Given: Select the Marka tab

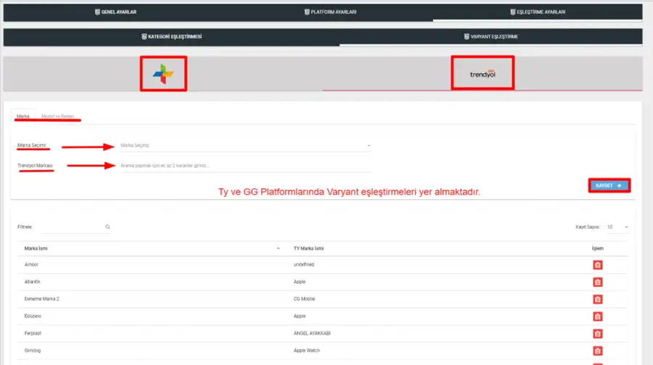Looking at the screenshot, I should tap(23, 117).
